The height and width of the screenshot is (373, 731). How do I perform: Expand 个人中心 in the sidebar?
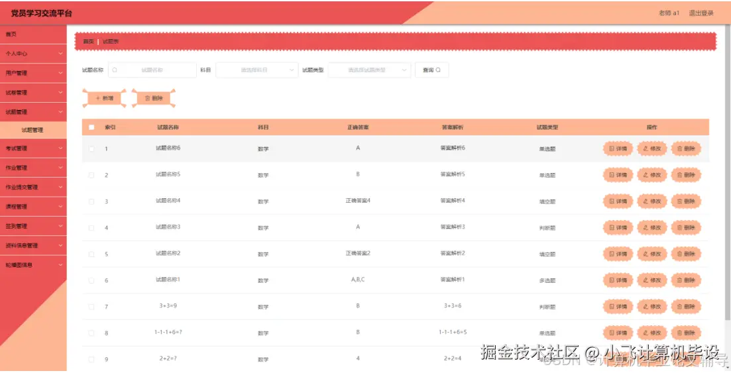(x=33, y=54)
